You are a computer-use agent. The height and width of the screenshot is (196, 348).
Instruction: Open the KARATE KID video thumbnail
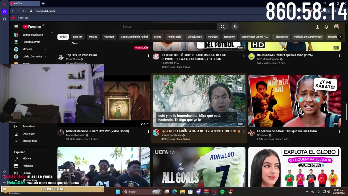tap(294, 101)
